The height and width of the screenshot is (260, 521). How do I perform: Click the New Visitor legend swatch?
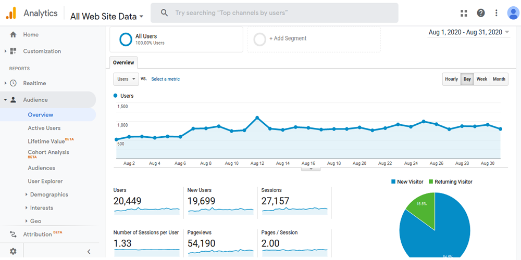click(x=393, y=181)
